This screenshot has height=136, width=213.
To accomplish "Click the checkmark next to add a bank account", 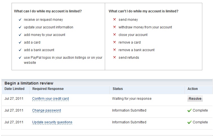I will 20,50.
